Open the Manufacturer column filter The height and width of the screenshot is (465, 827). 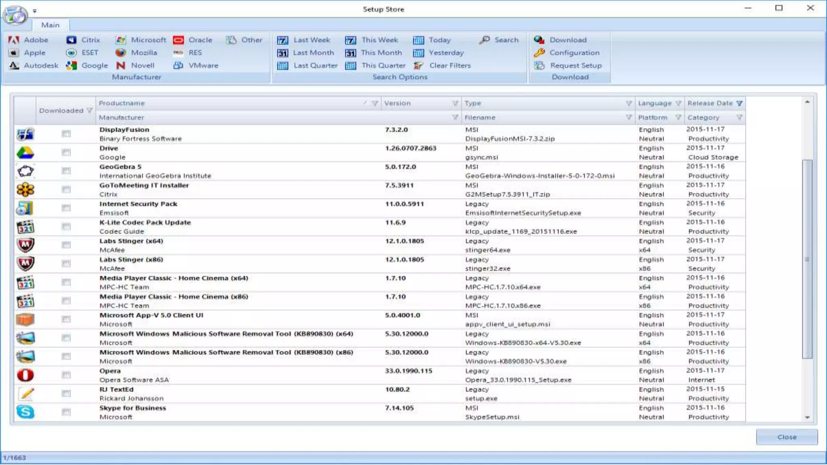tap(455, 117)
